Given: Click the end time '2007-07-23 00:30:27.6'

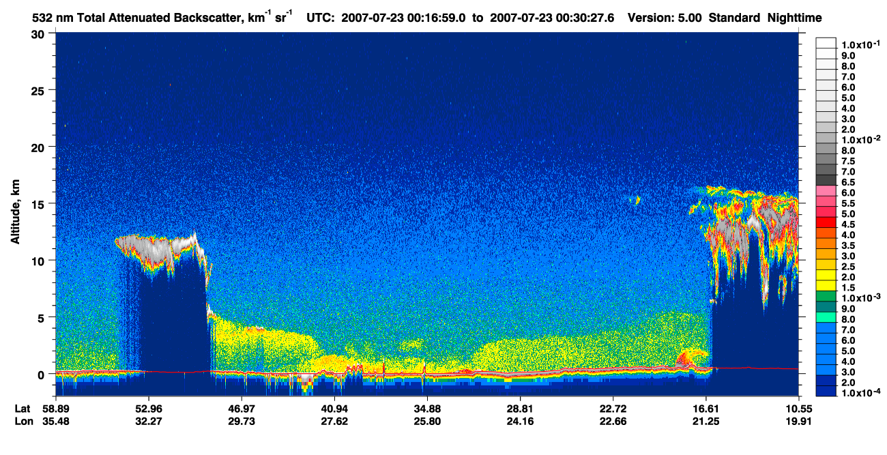Looking at the screenshot, I should tap(553, 18).
